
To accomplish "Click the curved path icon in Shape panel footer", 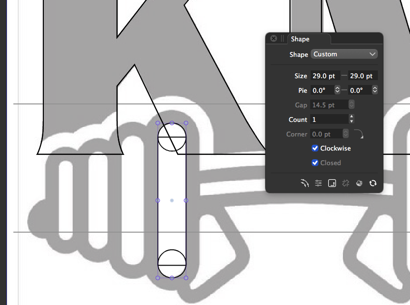I will pos(305,183).
